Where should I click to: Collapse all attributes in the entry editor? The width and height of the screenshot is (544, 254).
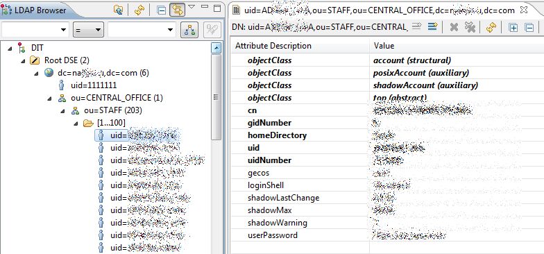pos(529,28)
